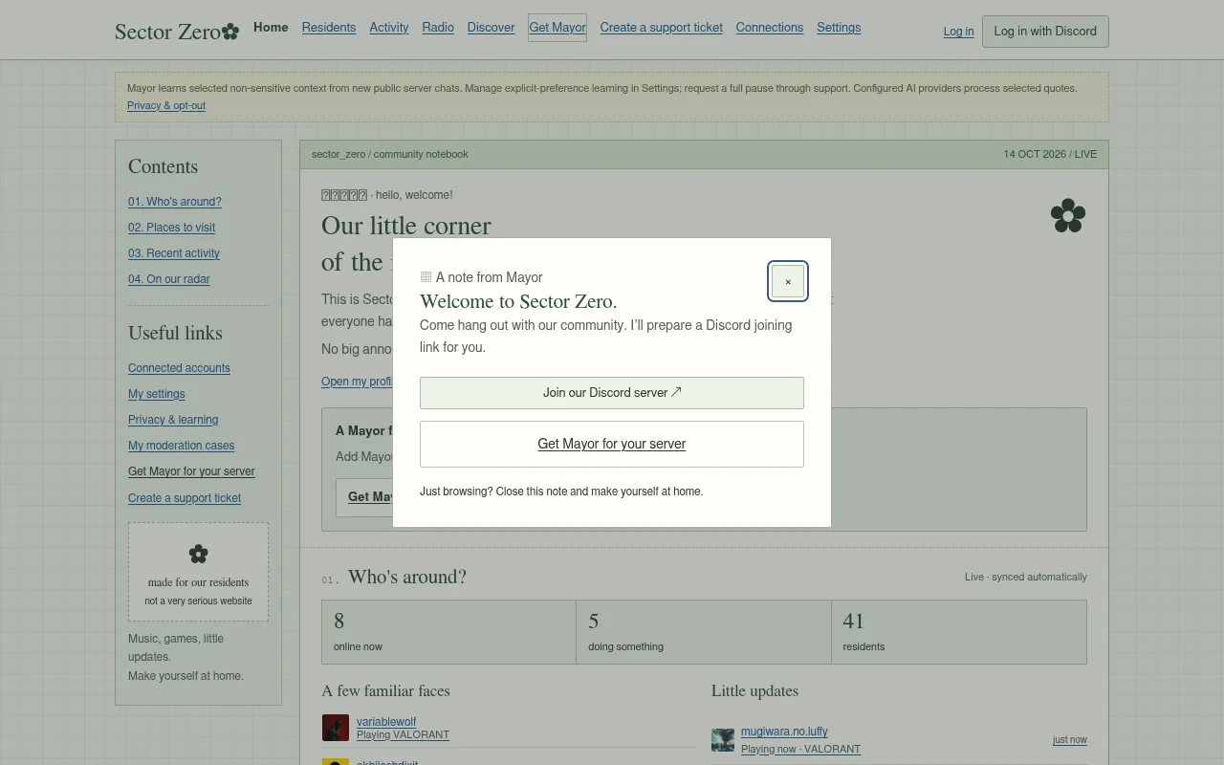Jump to 04. On our radar
1224x765 pixels.
169,279
